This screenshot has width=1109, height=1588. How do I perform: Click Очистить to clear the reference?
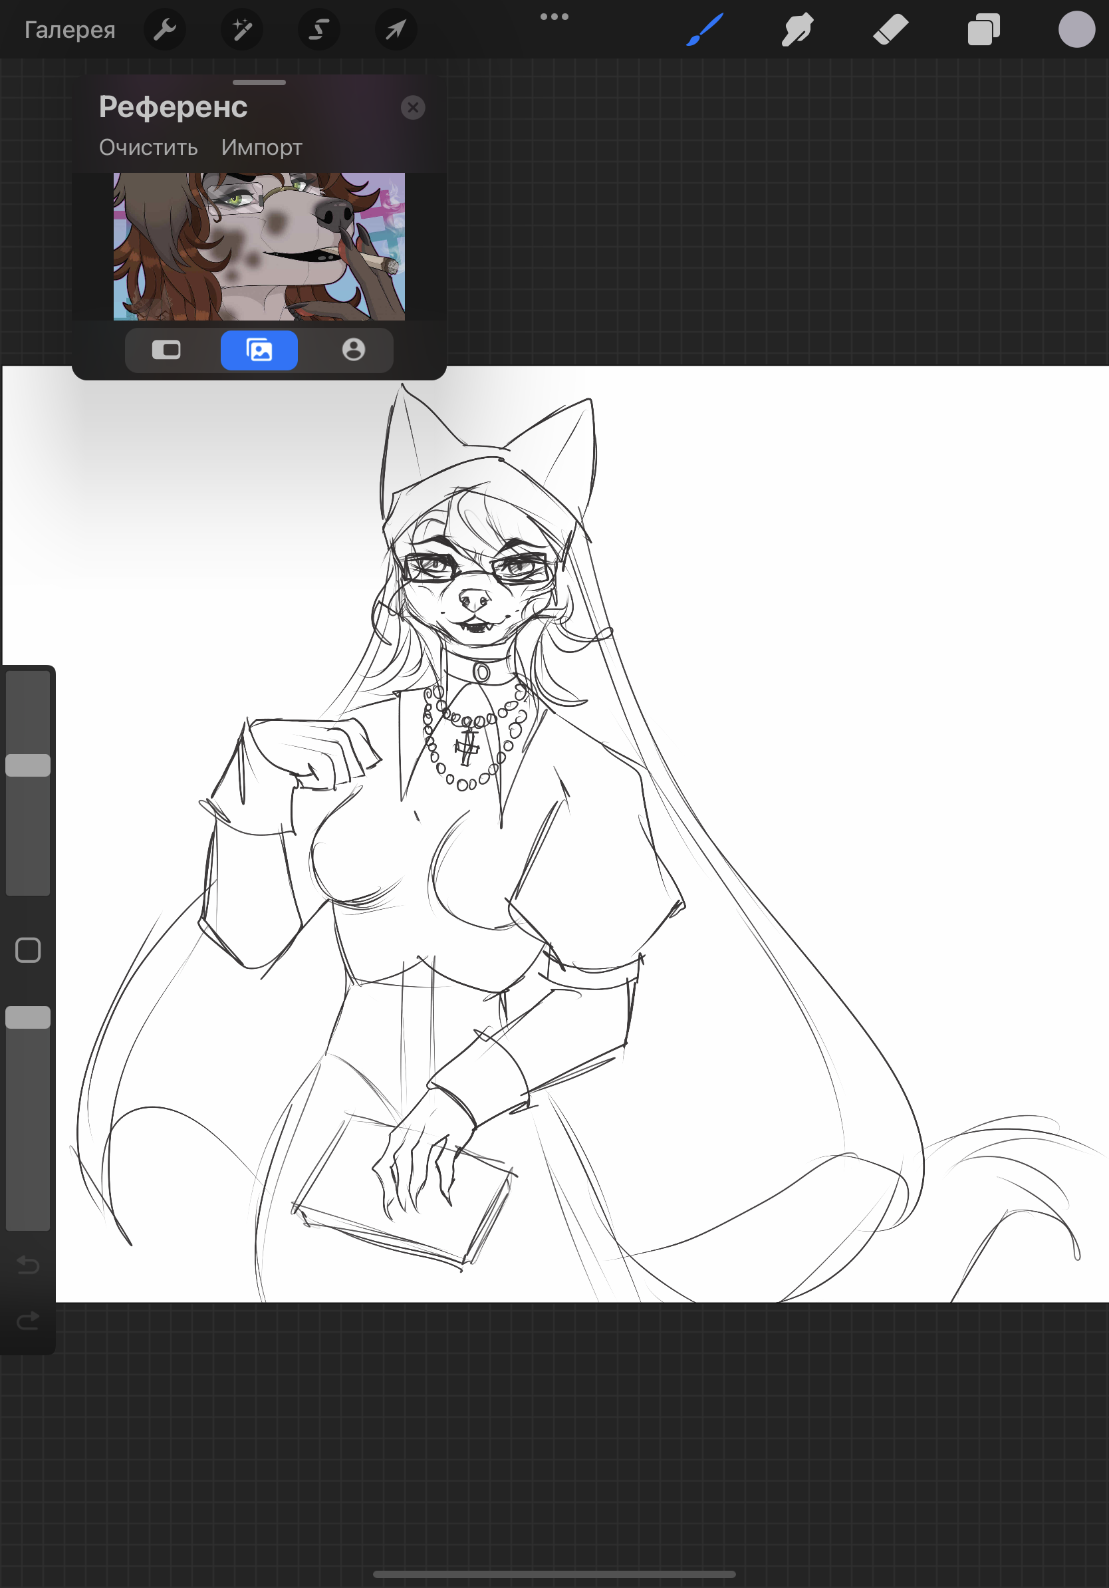tap(148, 148)
